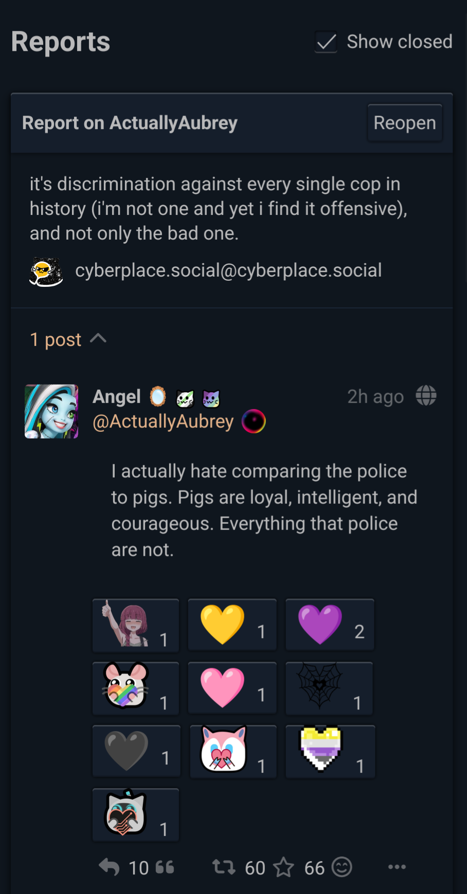This screenshot has height=894, width=467.
Task: Toggle the purple heart reaction
Action: [330, 625]
